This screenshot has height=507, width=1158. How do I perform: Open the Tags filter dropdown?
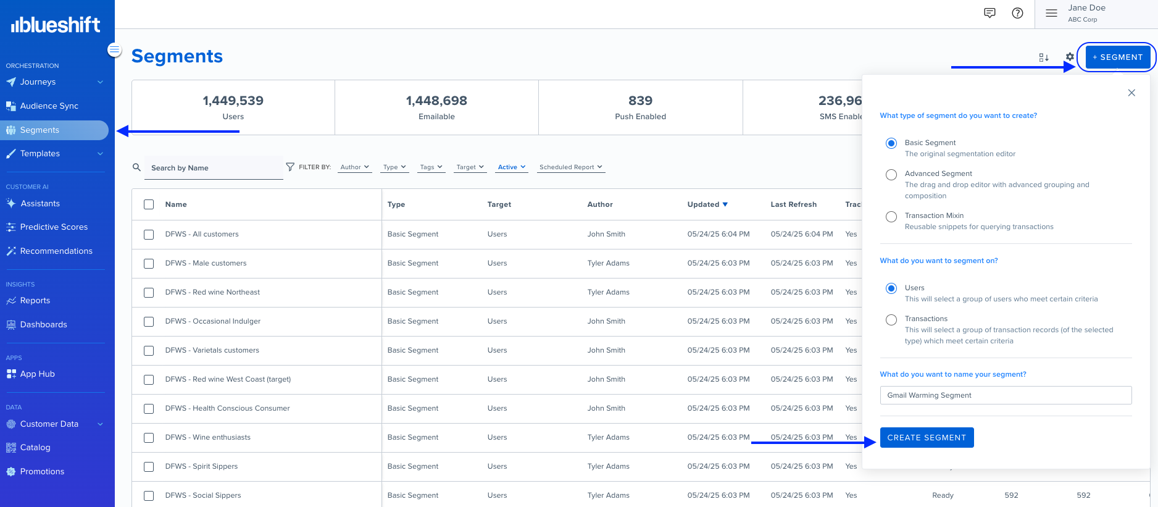tap(431, 167)
